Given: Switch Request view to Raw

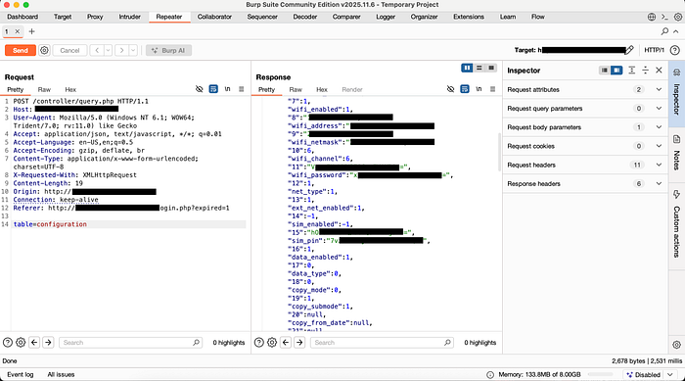Looking at the screenshot, I should pos(44,90).
